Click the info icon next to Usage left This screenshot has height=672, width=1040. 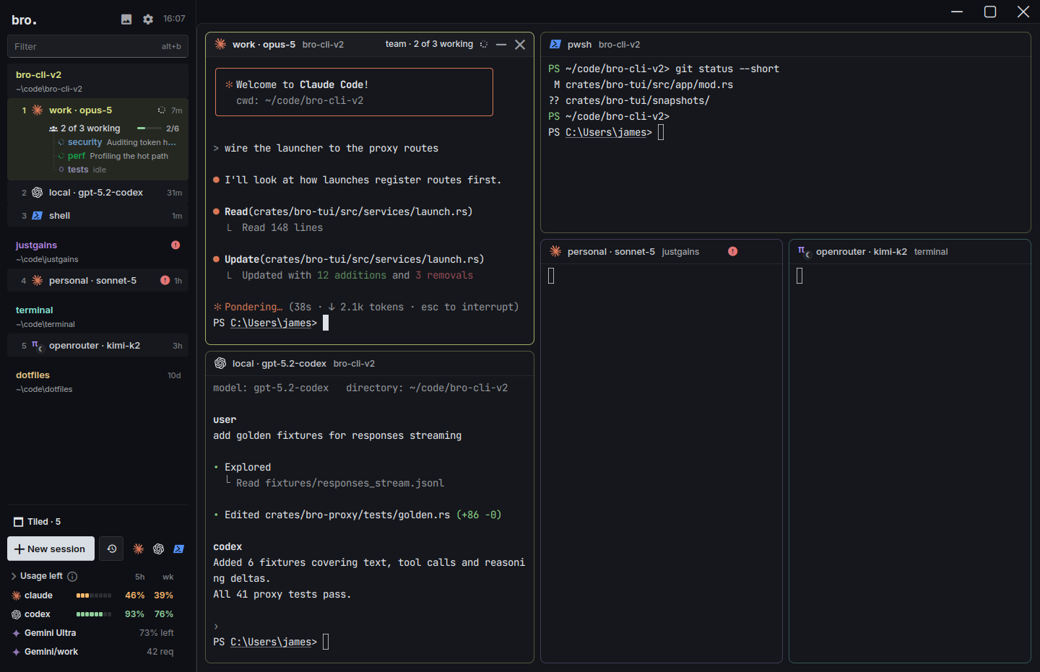[x=72, y=577]
